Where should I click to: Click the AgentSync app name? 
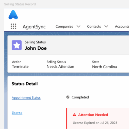point(34,27)
